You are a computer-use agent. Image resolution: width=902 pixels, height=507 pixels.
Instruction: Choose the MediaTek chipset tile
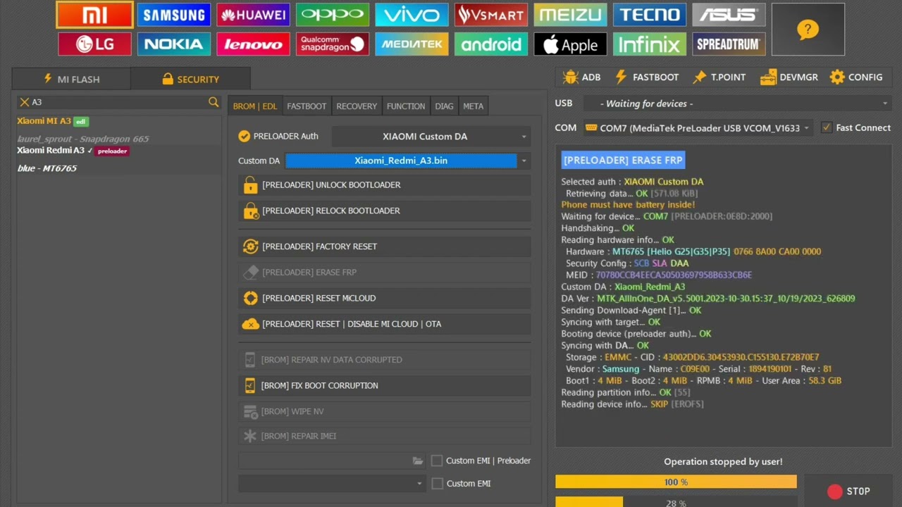point(412,44)
